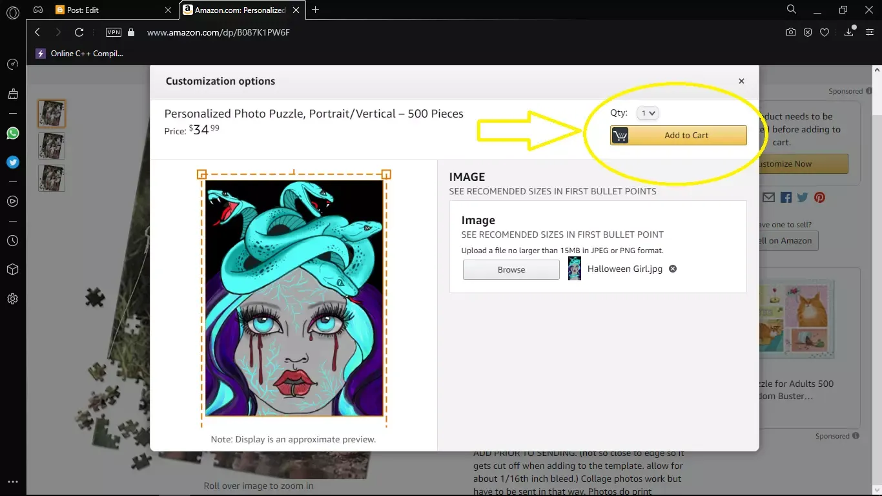This screenshot has width=882, height=496.
Task: Click the Medusa girl preview image
Action: (x=294, y=298)
